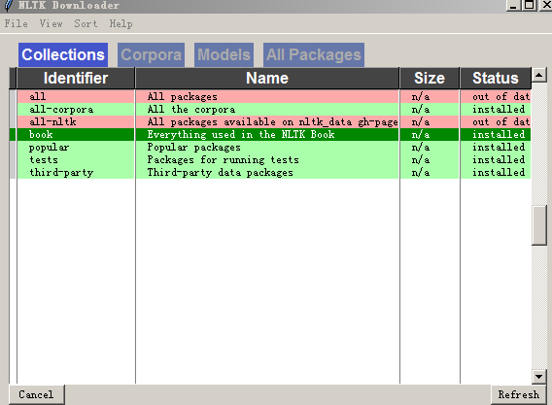
Task: Open the Help menu
Action: coord(121,23)
